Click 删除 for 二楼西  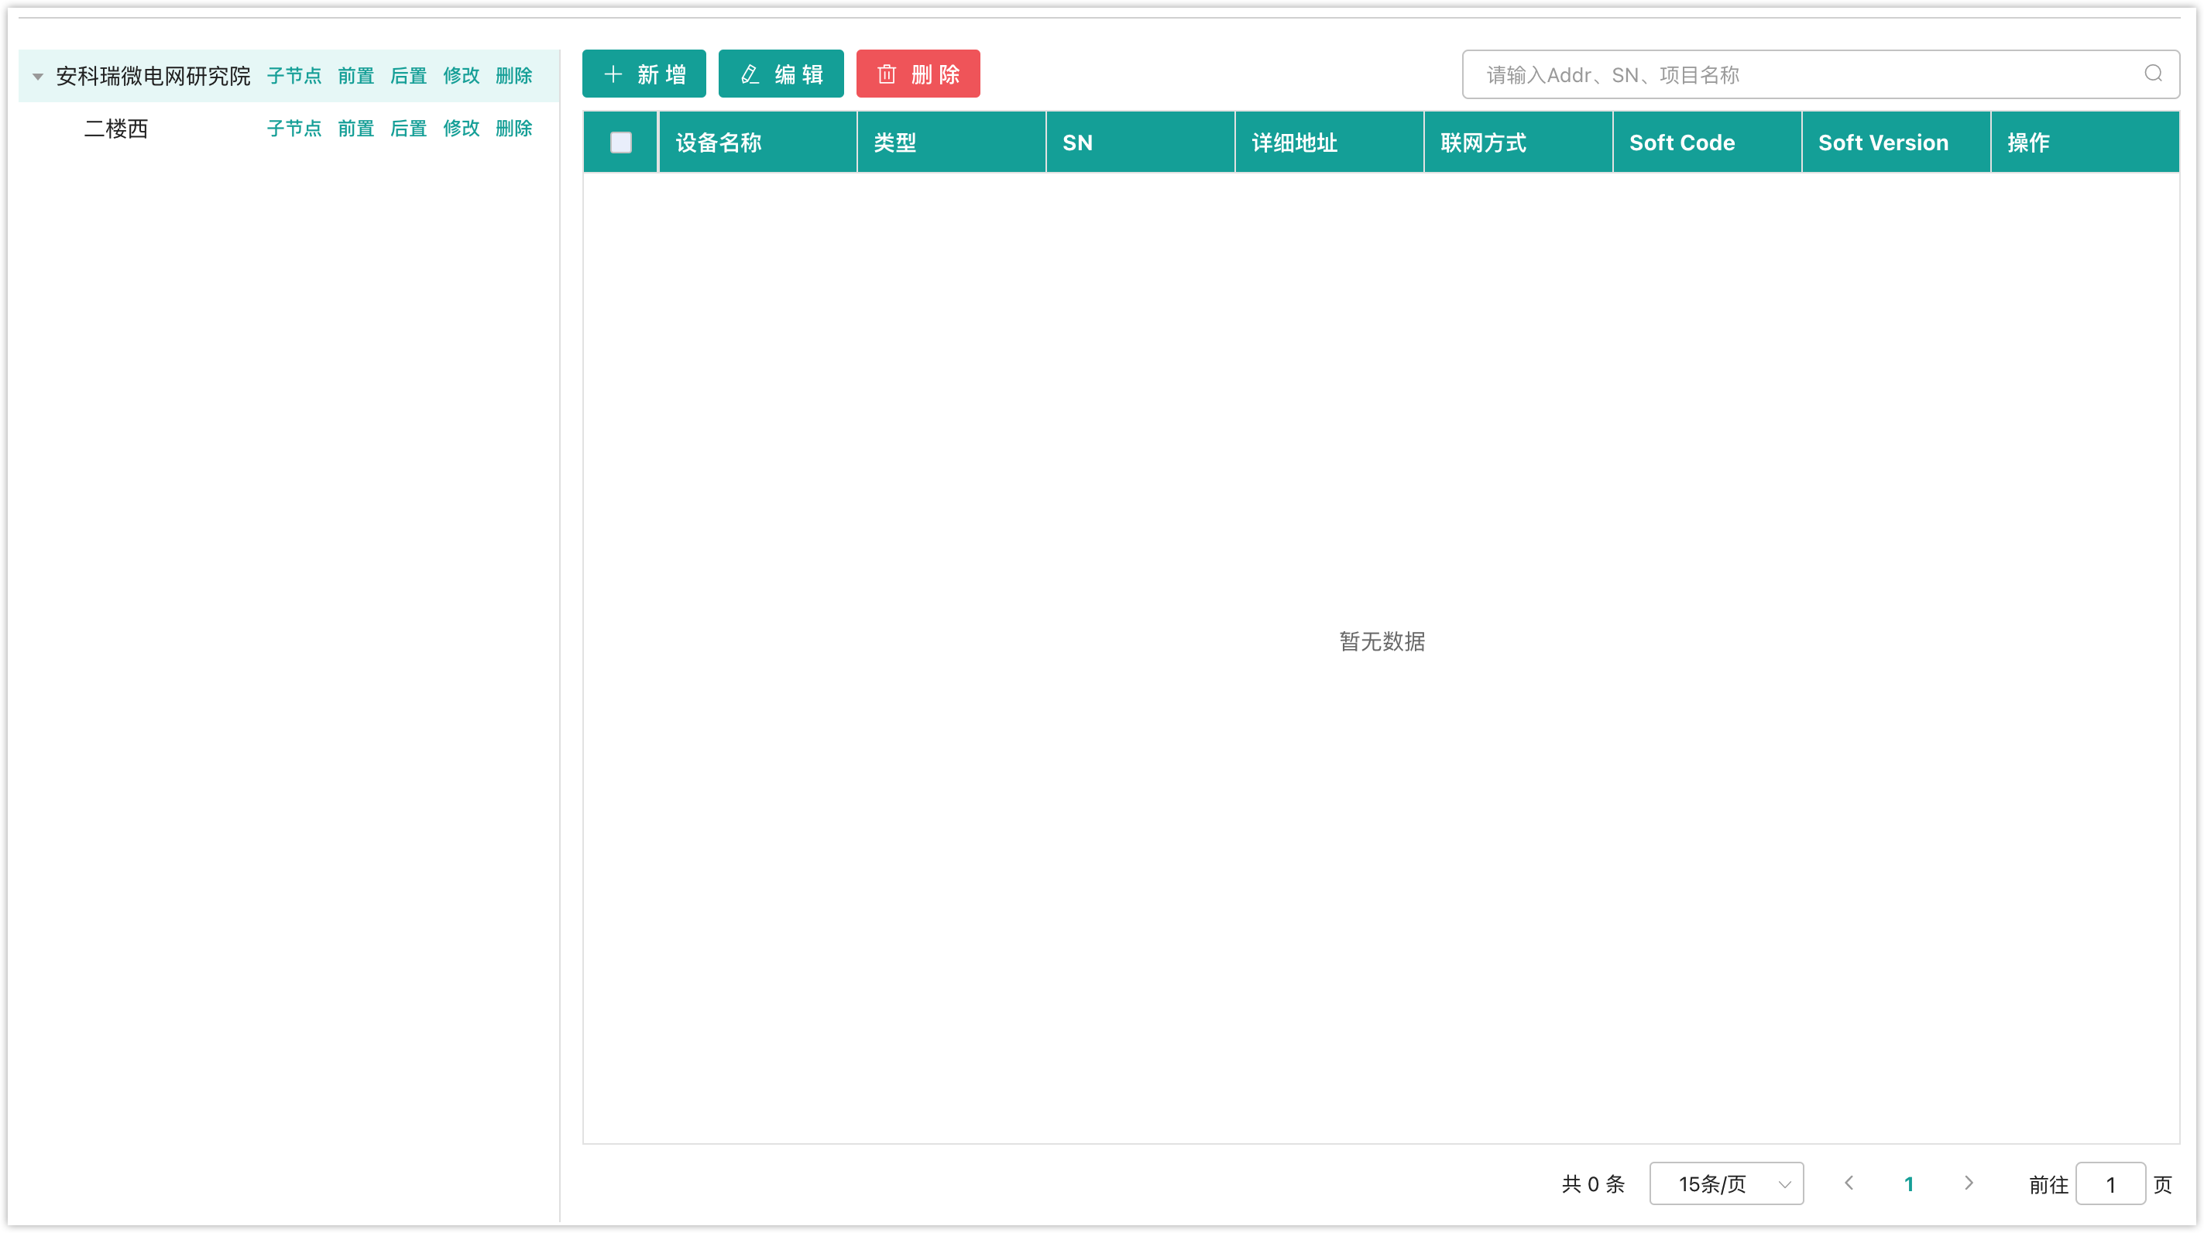[514, 129]
